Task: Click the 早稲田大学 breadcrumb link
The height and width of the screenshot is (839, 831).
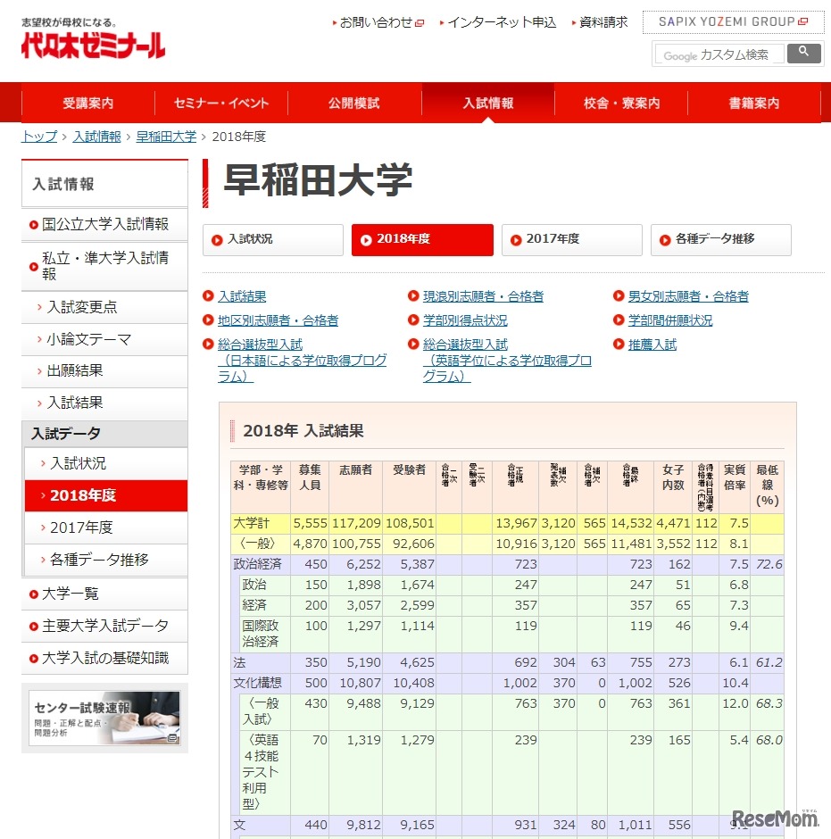Action: 168,136
